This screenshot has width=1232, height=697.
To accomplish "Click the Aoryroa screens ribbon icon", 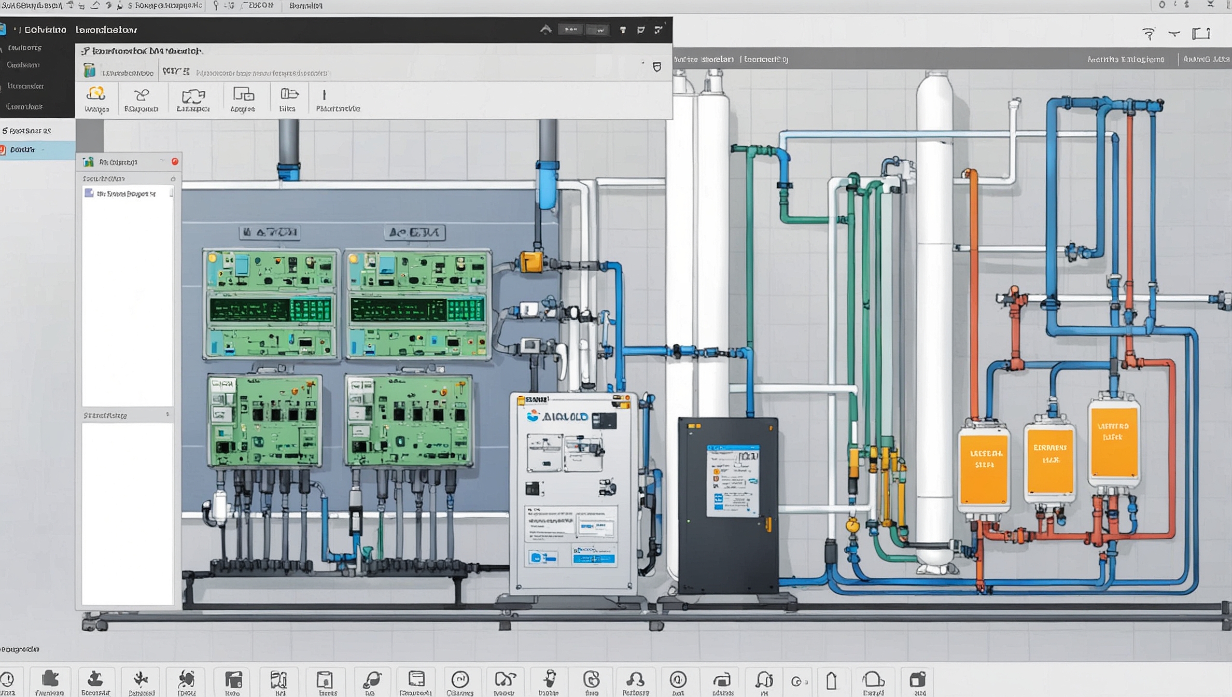I will coord(243,94).
